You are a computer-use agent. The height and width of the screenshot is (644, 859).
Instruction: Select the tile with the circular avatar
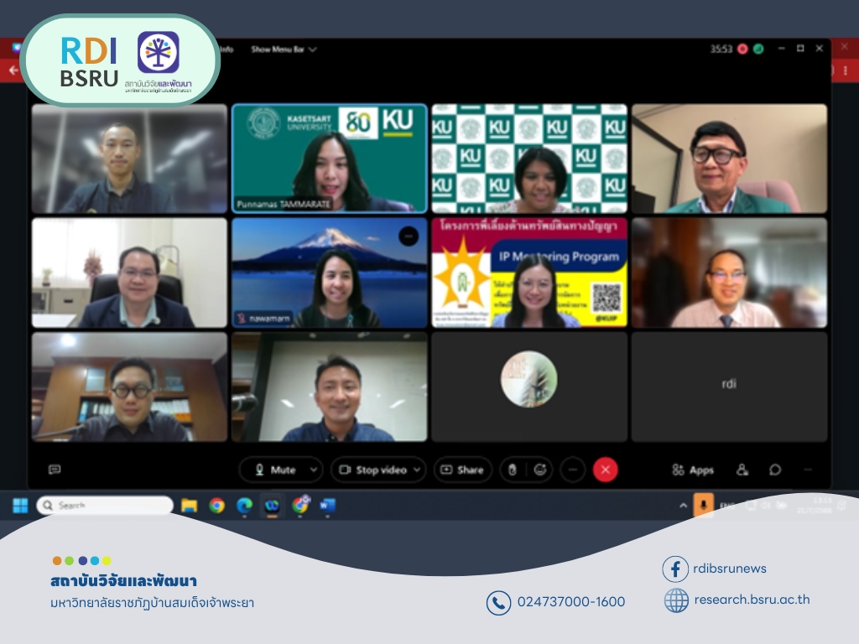(529, 387)
